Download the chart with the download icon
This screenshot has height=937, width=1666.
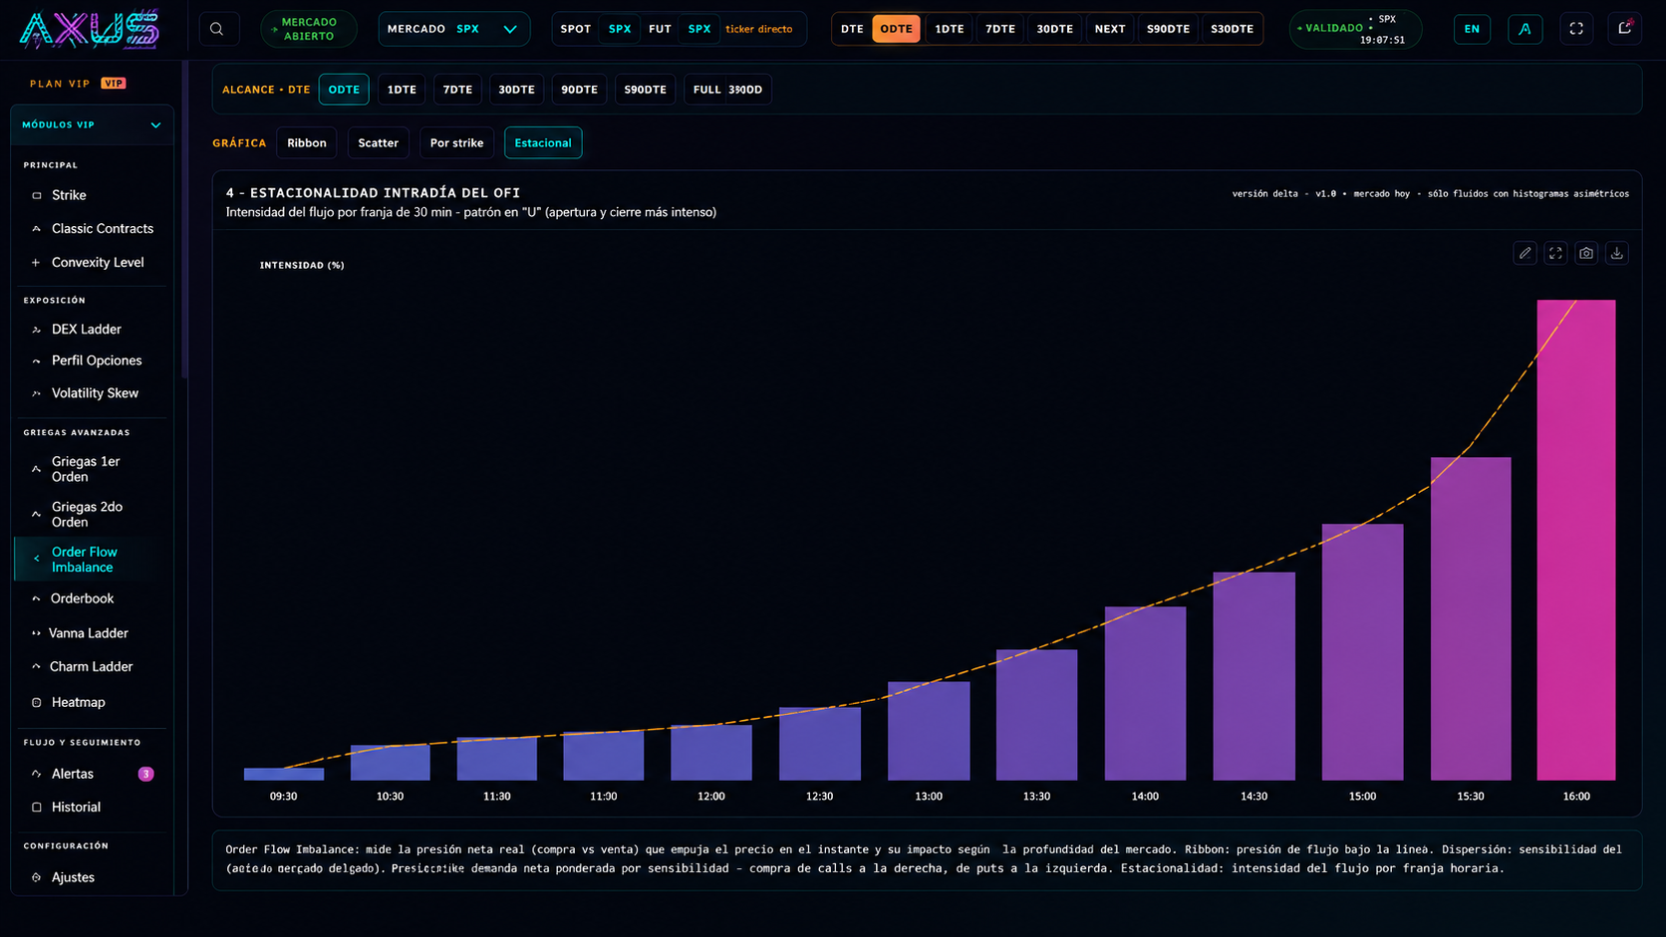(x=1617, y=253)
